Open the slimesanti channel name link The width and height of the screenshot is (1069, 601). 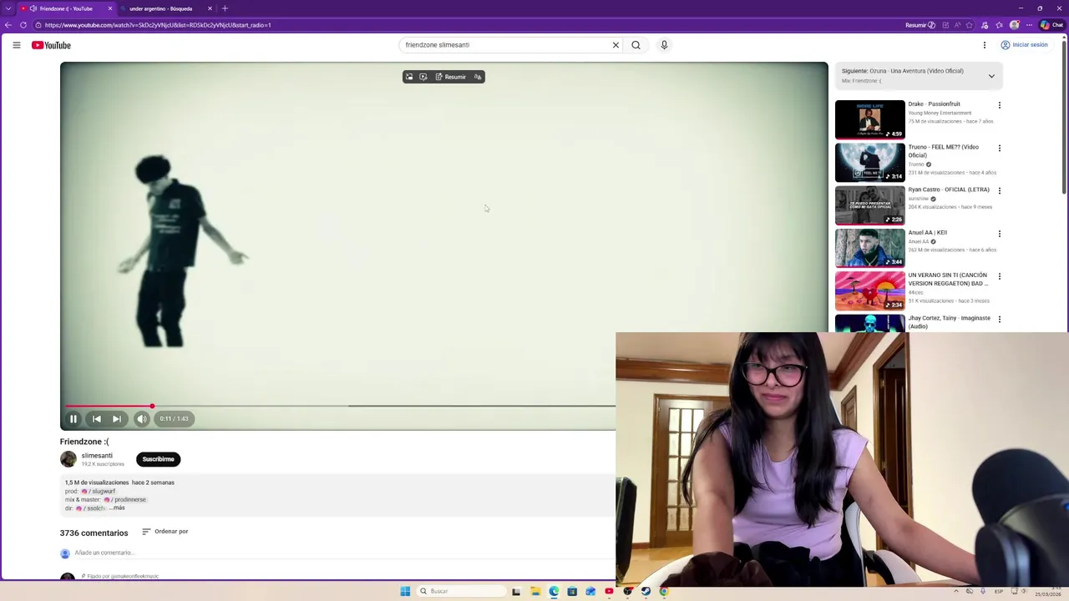click(x=97, y=456)
